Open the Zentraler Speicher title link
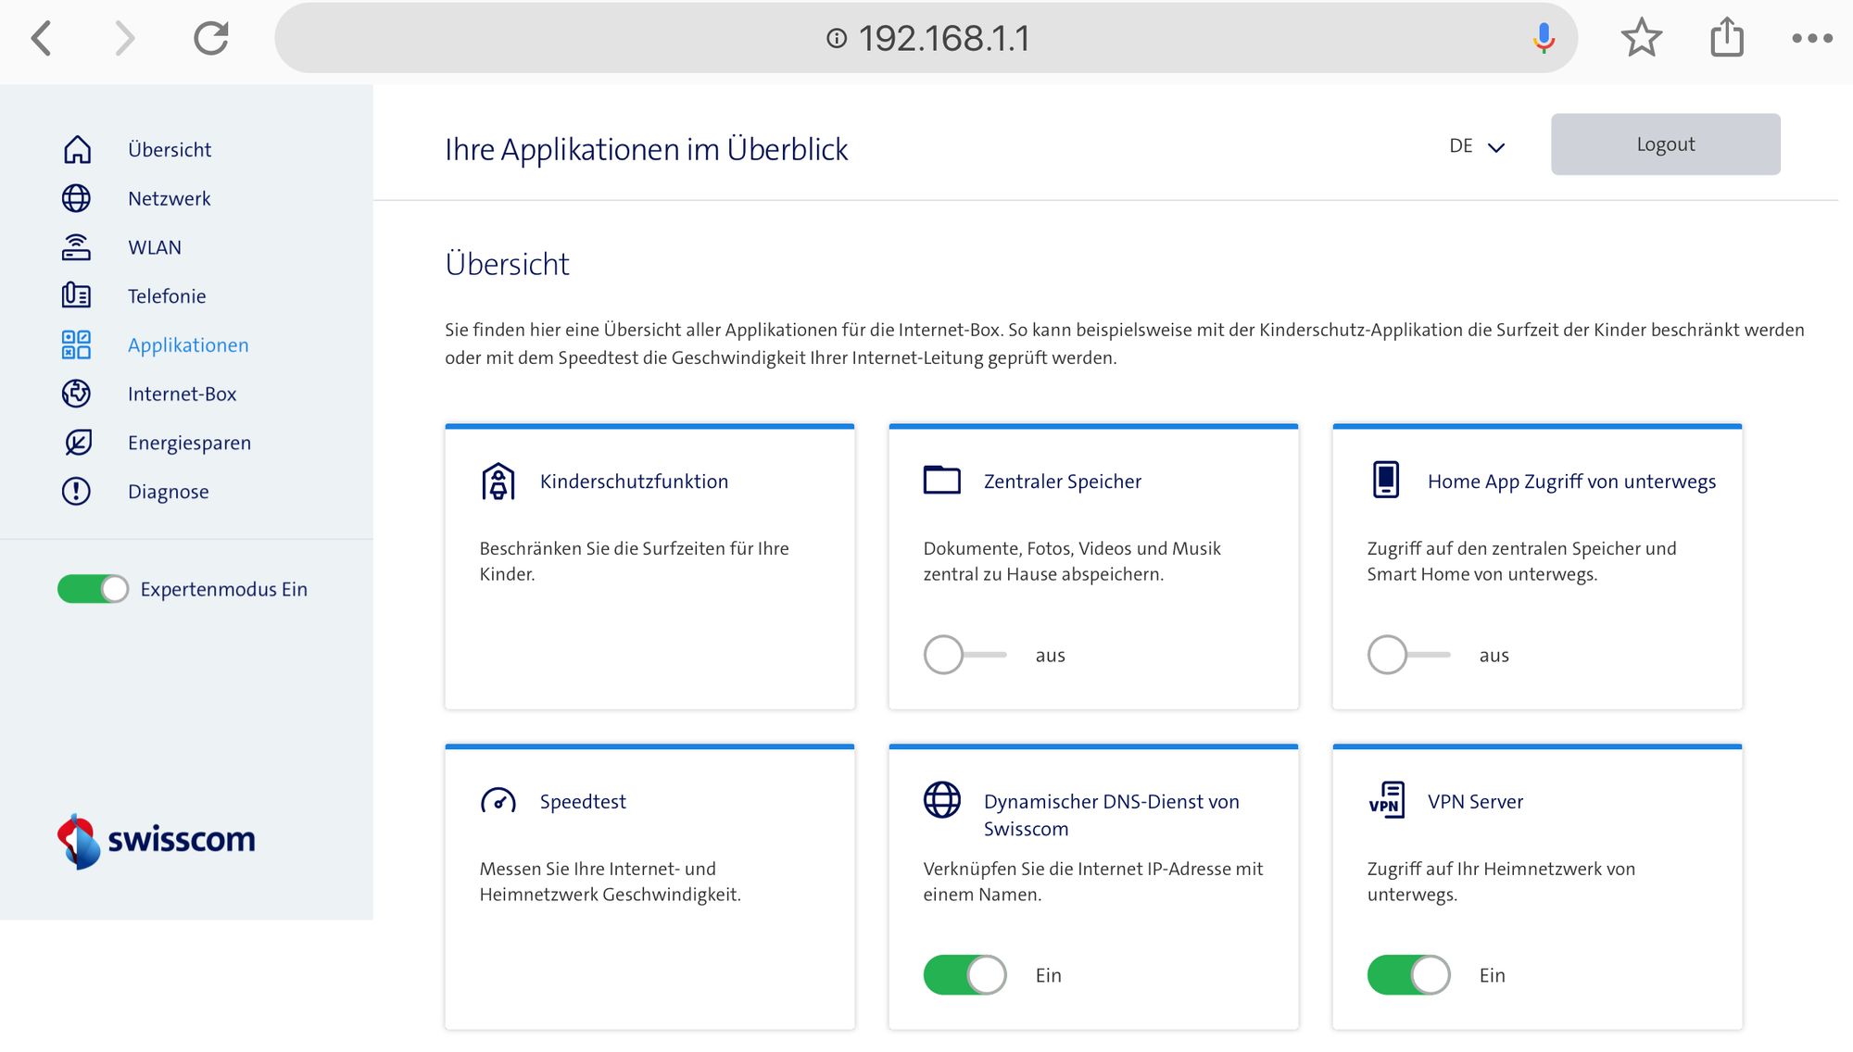This screenshot has height=1052, width=1853. pyautogui.click(x=1062, y=482)
